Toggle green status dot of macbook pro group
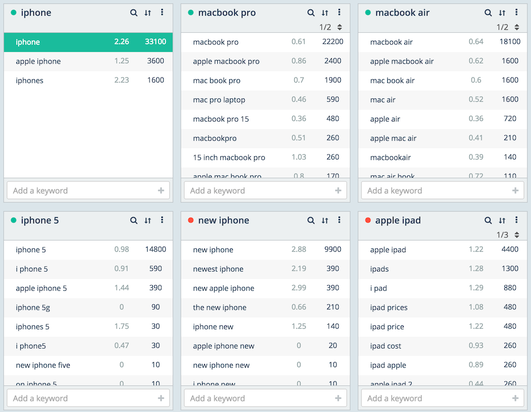The height and width of the screenshot is (412, 531). coord(191,12)
